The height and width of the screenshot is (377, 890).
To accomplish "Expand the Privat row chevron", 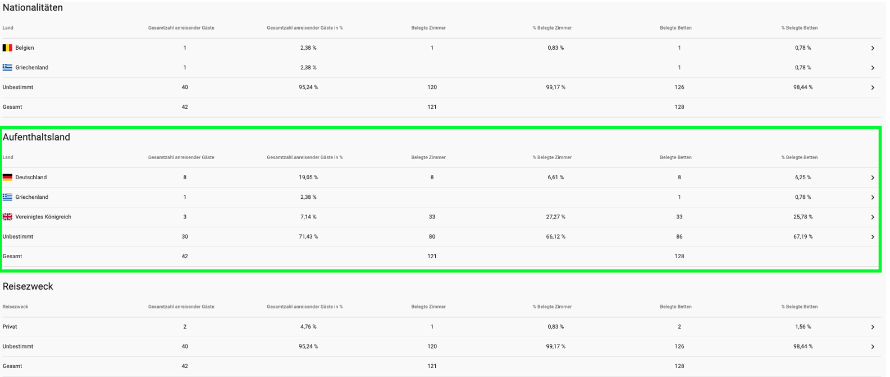I will pos(872,327).
